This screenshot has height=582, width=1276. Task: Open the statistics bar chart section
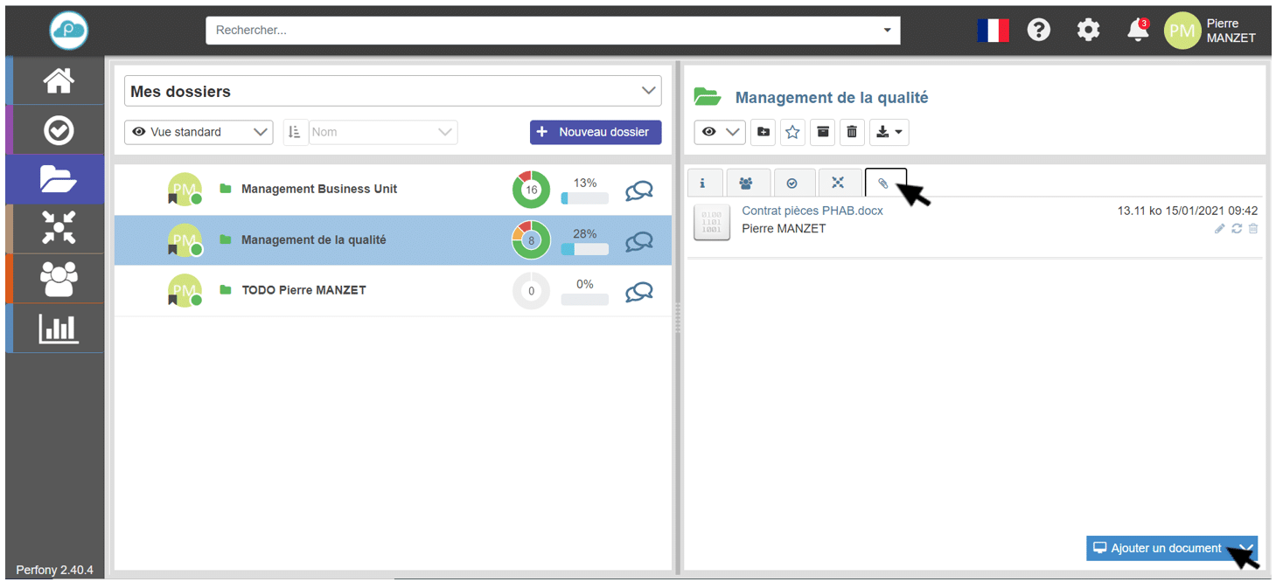59,329
